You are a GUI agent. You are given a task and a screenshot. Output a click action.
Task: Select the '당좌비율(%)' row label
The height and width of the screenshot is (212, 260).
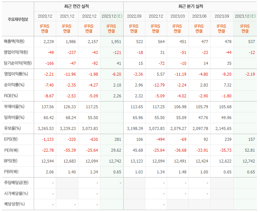tap(14, 118)
